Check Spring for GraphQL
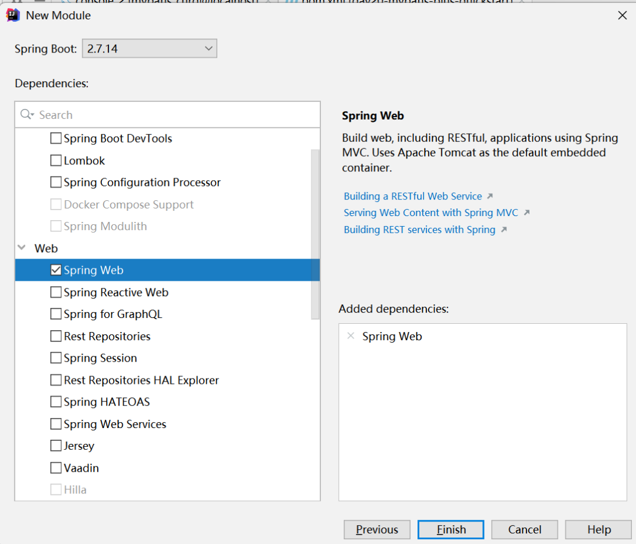 point(56,314)
